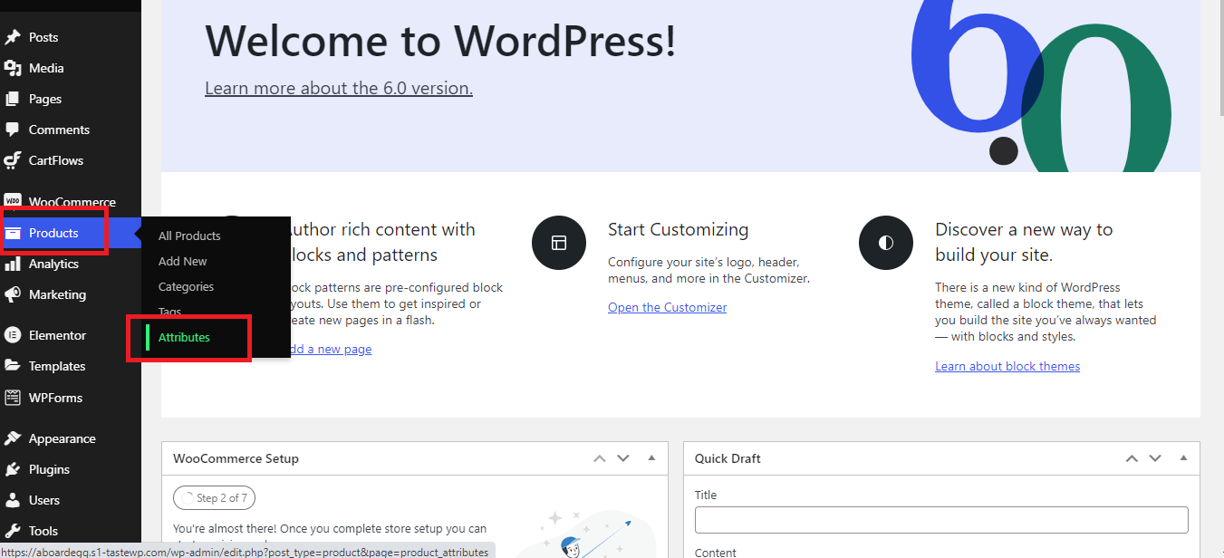1224x558 pixels.
Task: Click the Elementor icon in sidebar
Action: point(13,335)
